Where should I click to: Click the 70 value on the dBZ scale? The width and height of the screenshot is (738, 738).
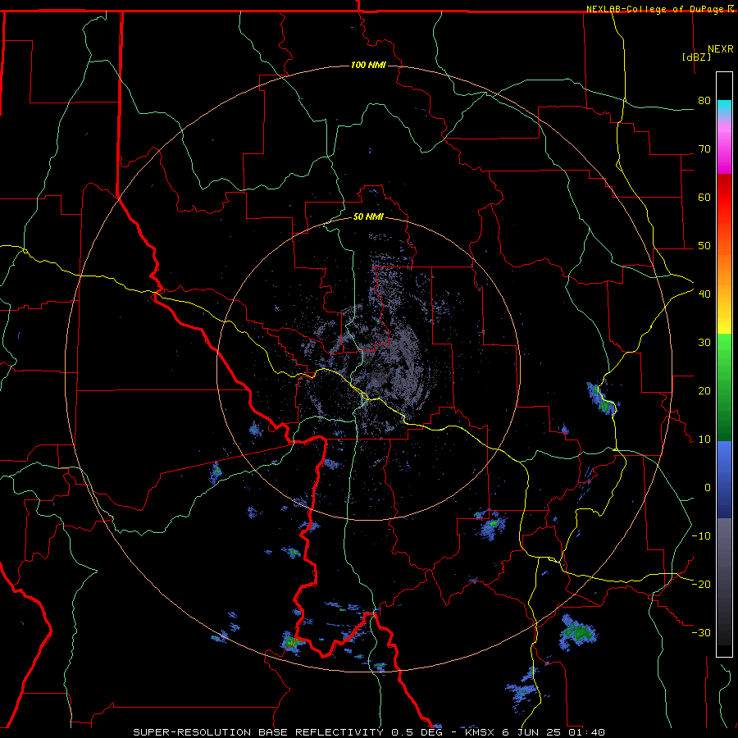point(704,149)
